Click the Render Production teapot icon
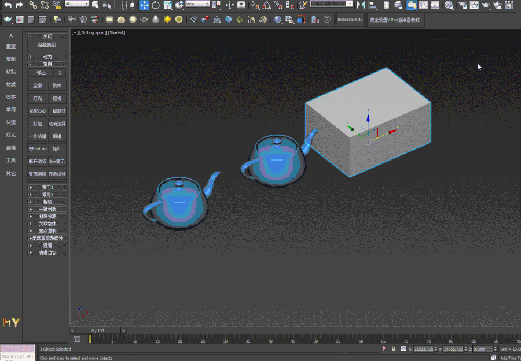This screenshot has height=361, width=521. pyautogui.click(x=486, y=5)
